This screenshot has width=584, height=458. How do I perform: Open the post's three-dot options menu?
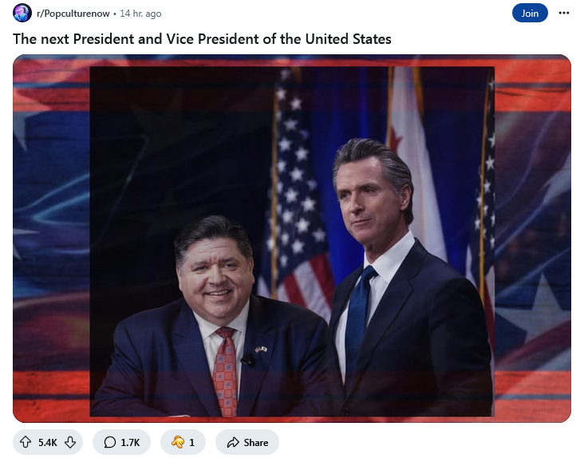tap(564, 13)
